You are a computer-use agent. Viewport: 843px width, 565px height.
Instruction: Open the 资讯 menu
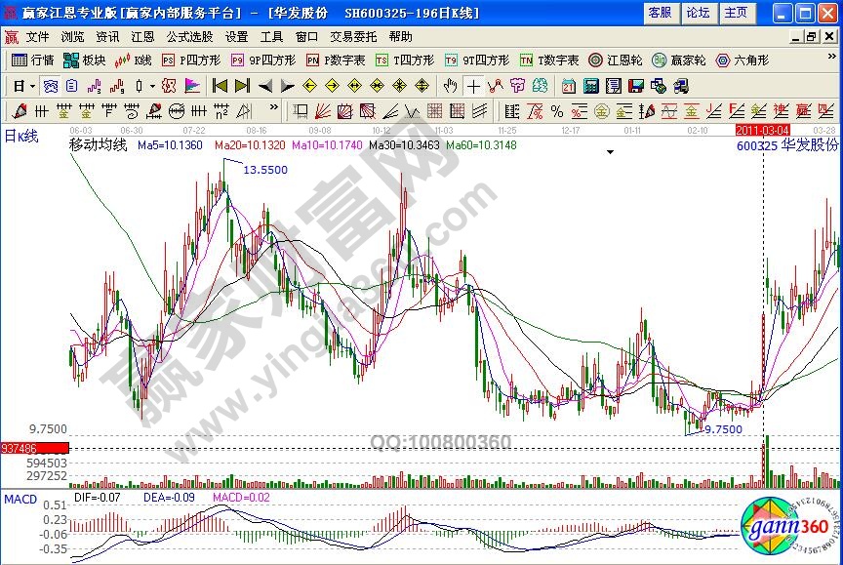coord(107,36)
